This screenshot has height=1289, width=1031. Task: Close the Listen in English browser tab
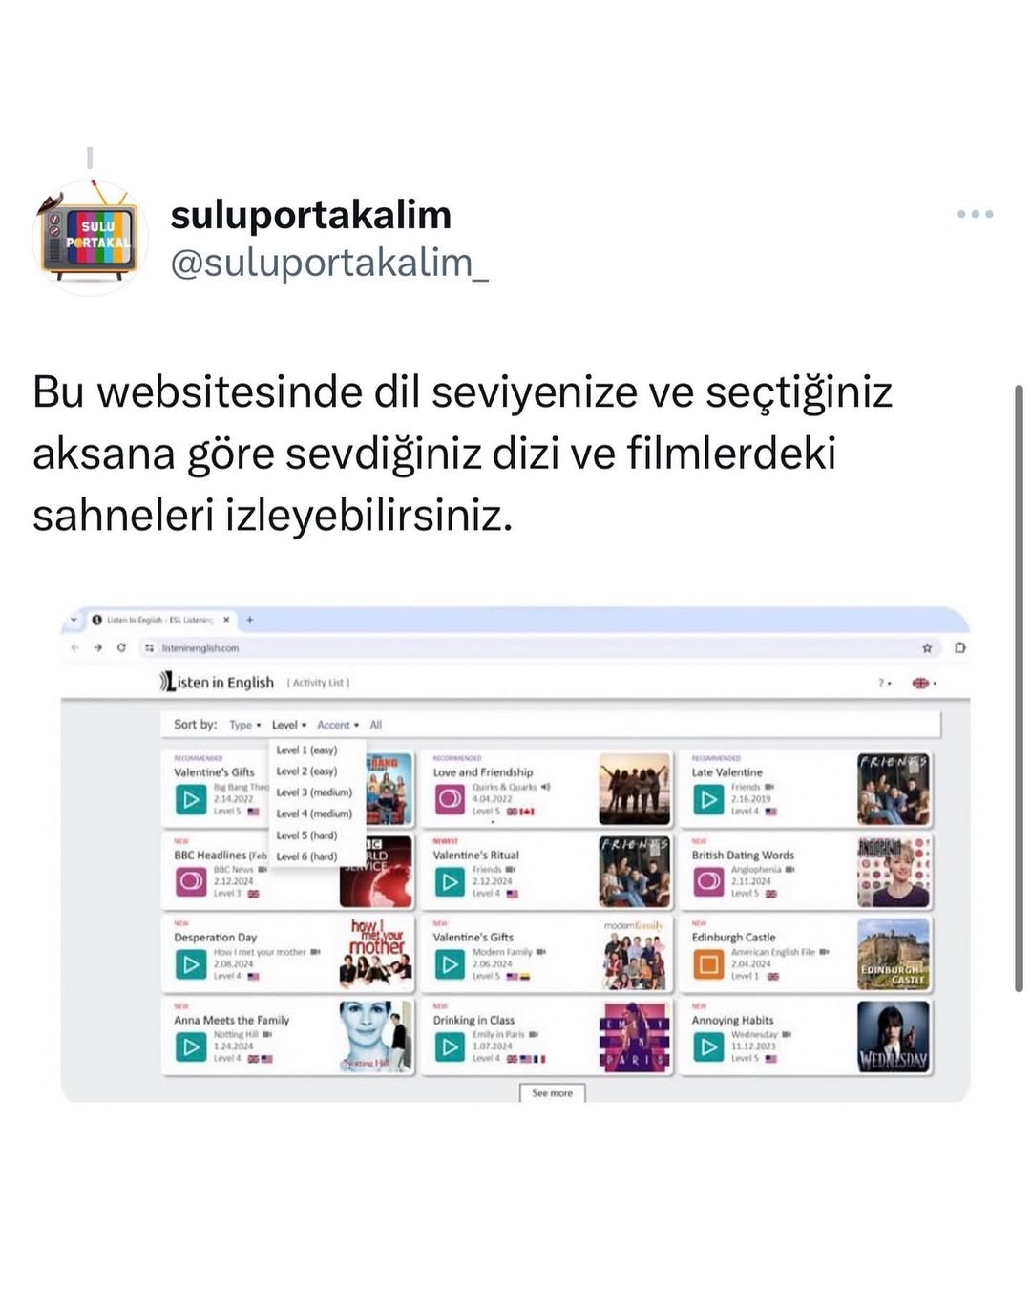[x=226, y=620]
